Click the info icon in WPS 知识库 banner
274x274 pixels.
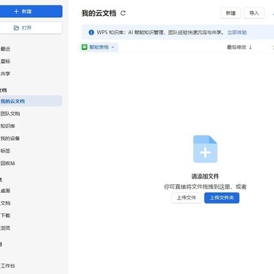[91, 32]
